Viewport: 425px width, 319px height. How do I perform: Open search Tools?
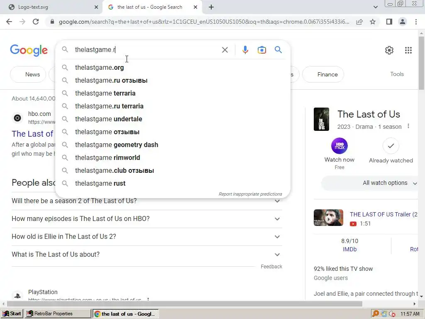pyautogui.click(x=397, y=74)
